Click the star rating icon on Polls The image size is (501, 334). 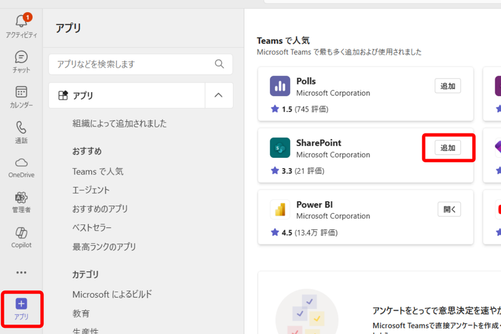pos(275,109)
